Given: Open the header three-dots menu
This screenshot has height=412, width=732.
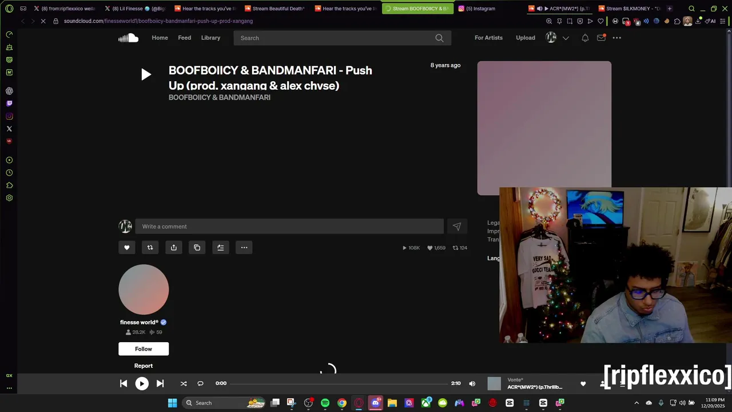Looking at the screenshot, I should pyautogui.click(x=616, y=38).
